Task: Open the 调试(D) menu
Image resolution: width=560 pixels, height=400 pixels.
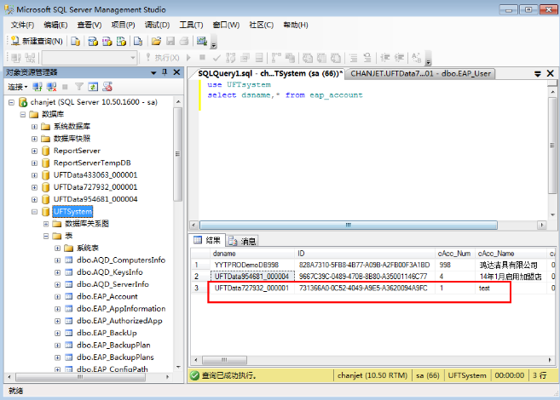Action: 157,25
